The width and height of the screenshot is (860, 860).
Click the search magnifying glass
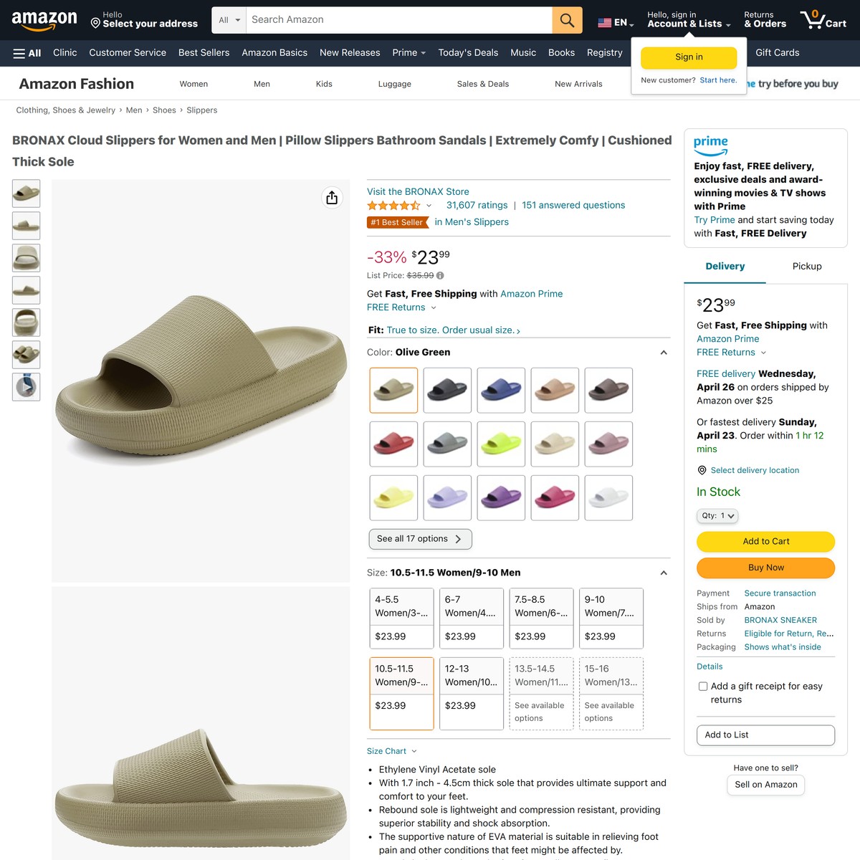(x=566, y=19)
